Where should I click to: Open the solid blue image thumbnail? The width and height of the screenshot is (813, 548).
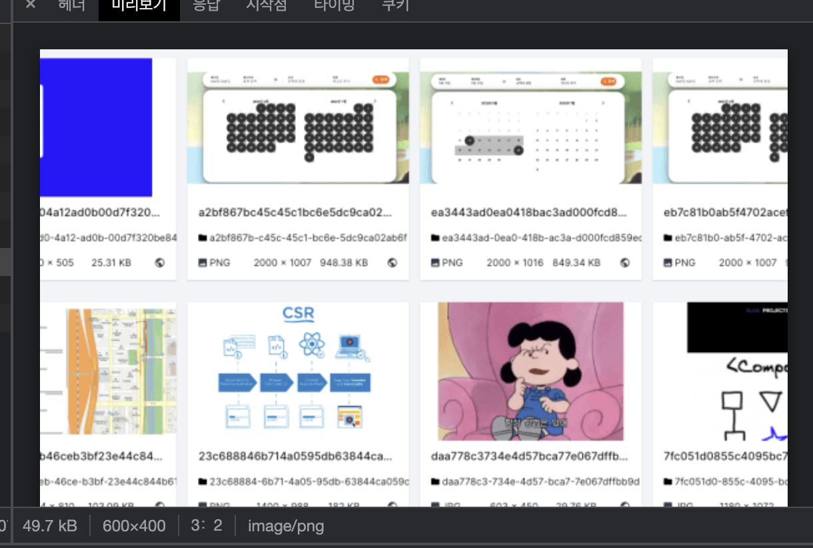pos(96,127)
